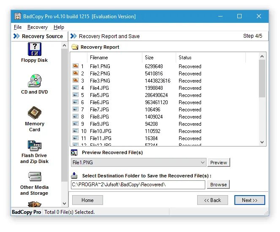The width and height of the screenshot is (280, 232).
Task: Click the source panel scroll down arrow
Action: (64, 203)
